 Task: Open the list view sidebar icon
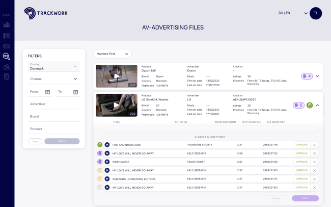click(x=7, y=36)
